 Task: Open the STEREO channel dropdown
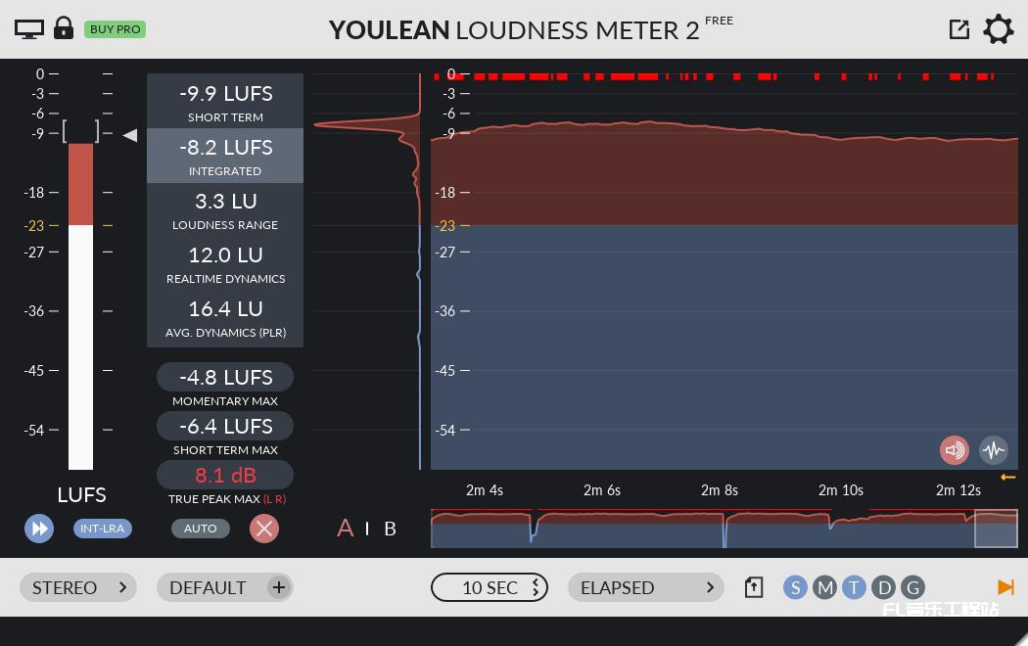tap(78, 587)
